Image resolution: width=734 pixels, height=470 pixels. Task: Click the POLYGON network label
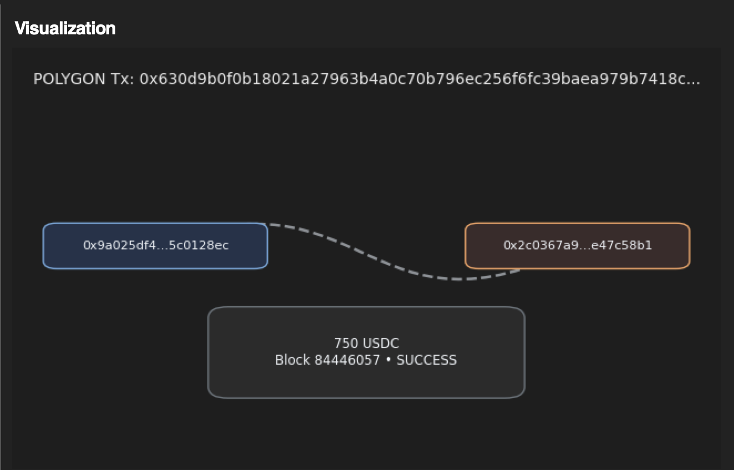pyautogui.click(x=69, y=79)
